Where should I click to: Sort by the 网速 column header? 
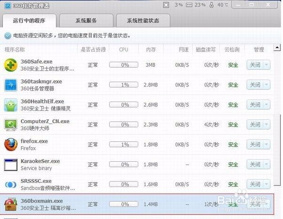pos(183,49)
